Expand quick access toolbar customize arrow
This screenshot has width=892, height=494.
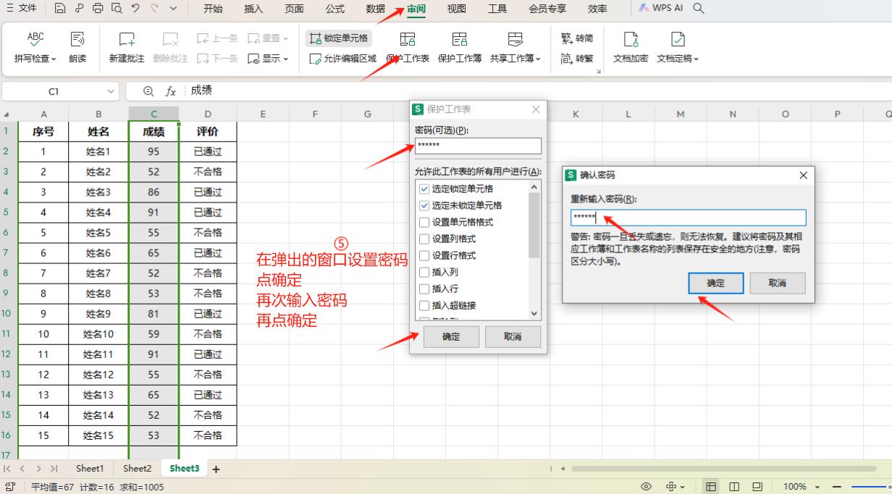click(173, 9)
